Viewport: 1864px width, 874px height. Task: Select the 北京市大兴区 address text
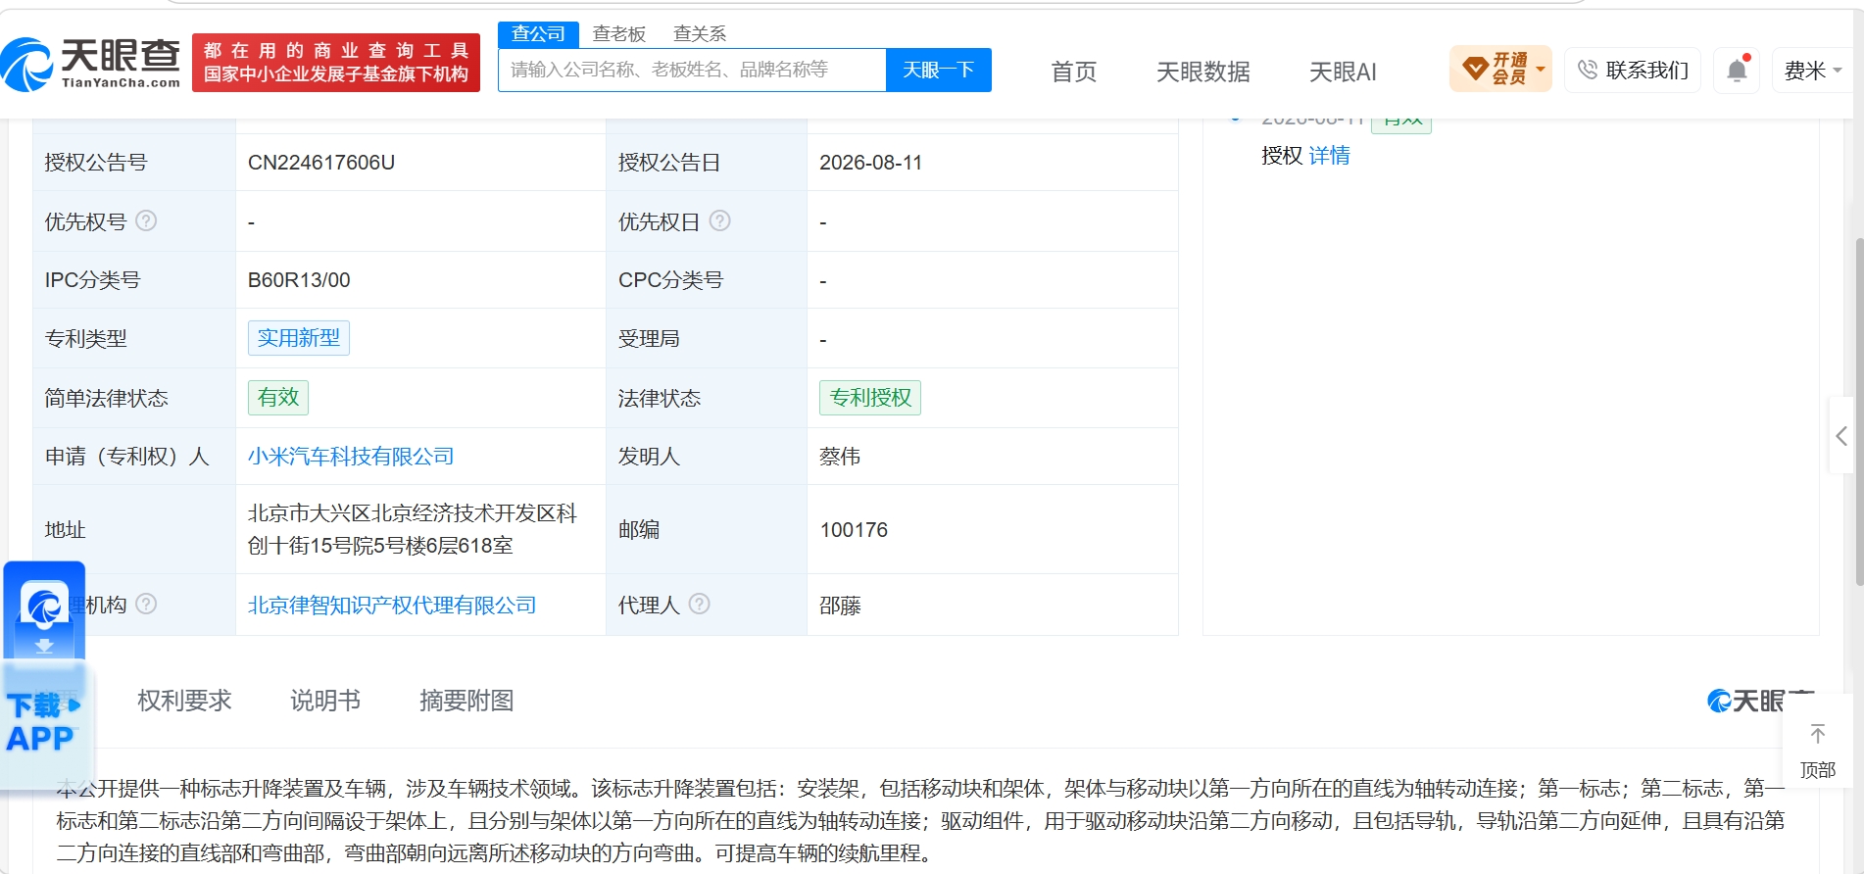(413, 529)
